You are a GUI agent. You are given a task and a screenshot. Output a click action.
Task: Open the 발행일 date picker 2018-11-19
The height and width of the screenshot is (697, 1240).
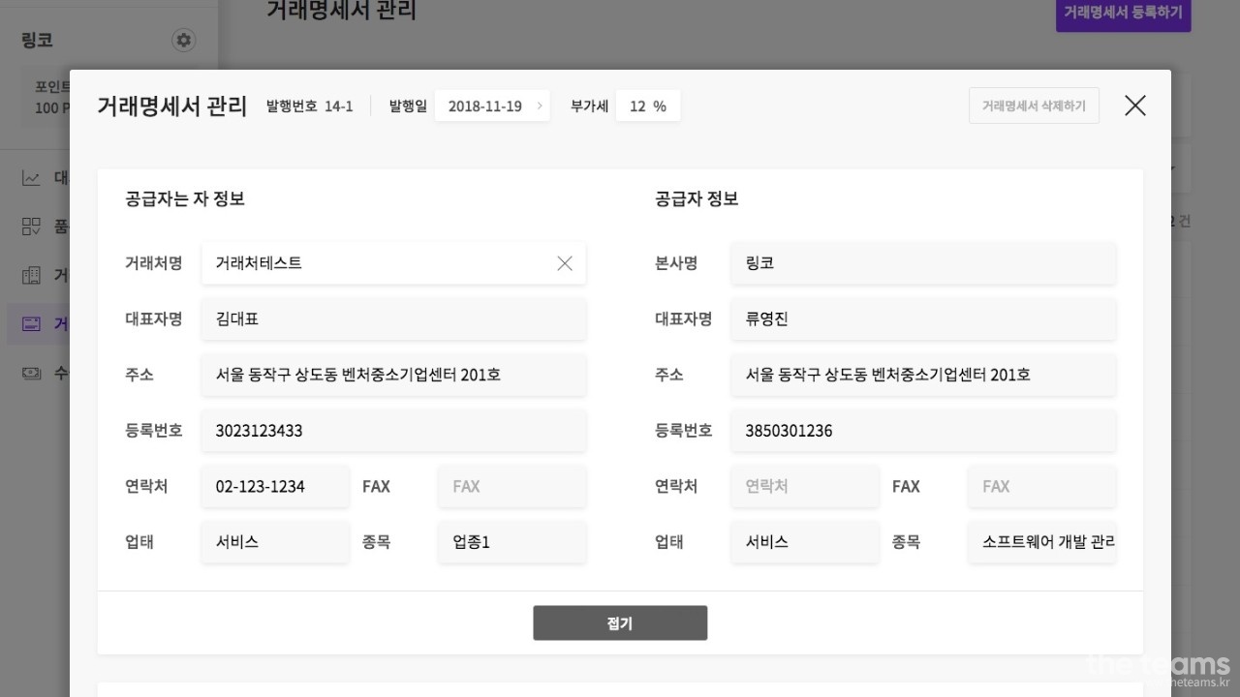[x=486, y=106]
